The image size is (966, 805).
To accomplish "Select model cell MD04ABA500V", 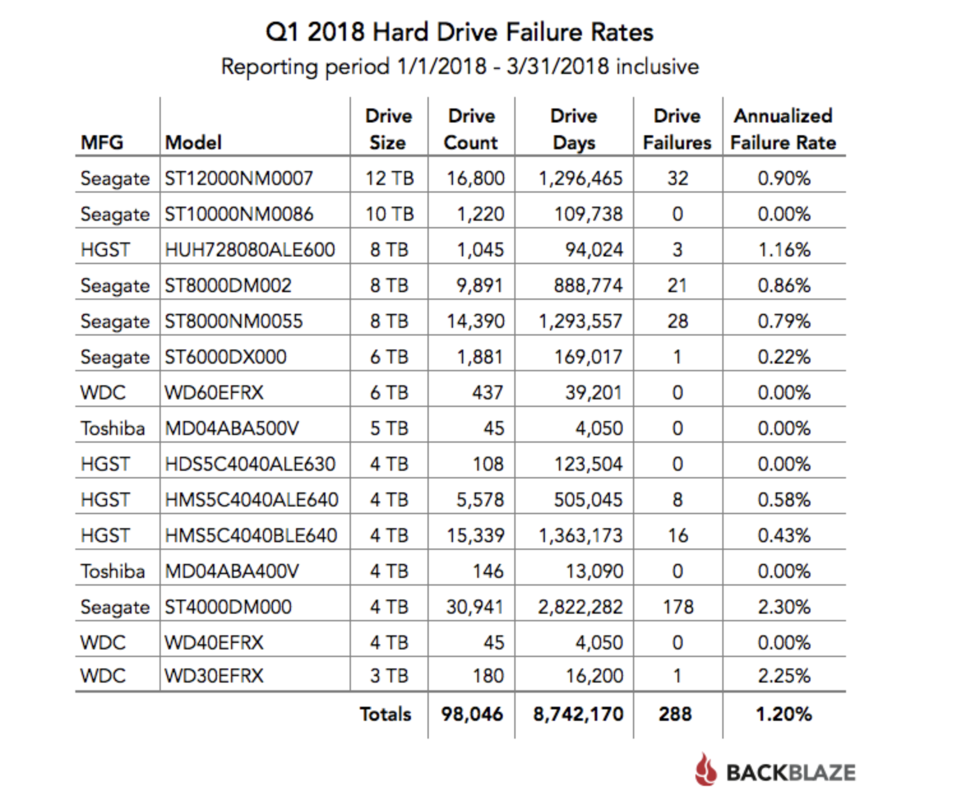I will pos(232,428).
